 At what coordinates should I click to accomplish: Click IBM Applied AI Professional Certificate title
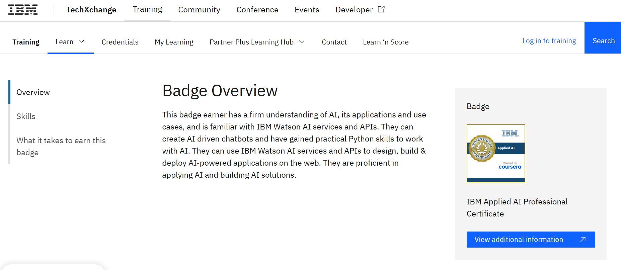517,208
